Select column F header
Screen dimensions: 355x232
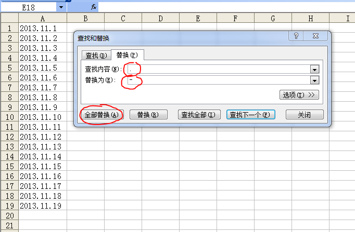[235, 18]
